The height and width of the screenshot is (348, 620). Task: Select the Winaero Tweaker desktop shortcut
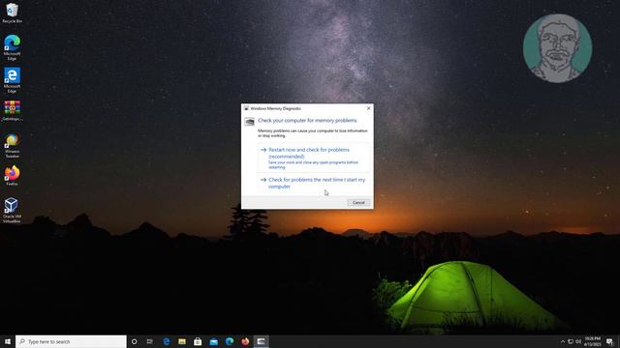click(12, 146)
